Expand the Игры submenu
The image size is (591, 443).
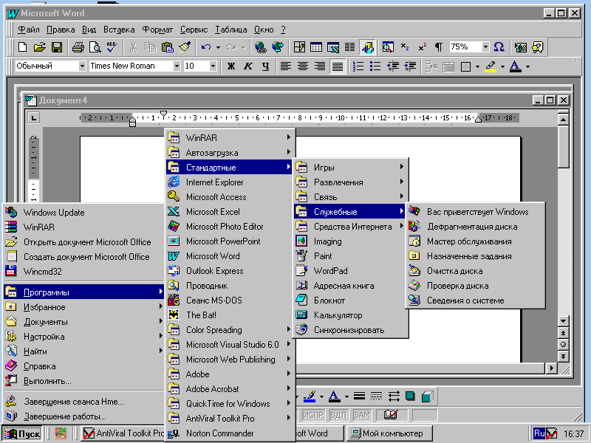tap(350, 168)
